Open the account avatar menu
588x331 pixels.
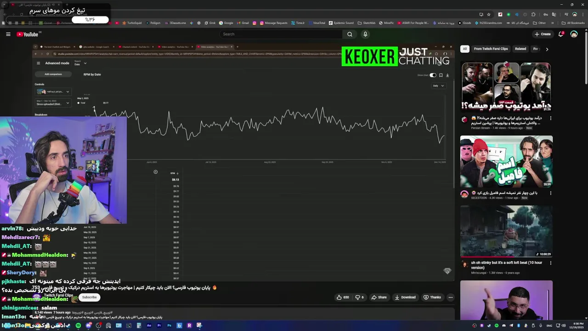click(x=574, y=34)
